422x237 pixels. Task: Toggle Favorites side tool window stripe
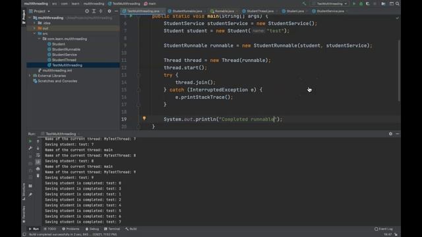click(x=24, y=214)
